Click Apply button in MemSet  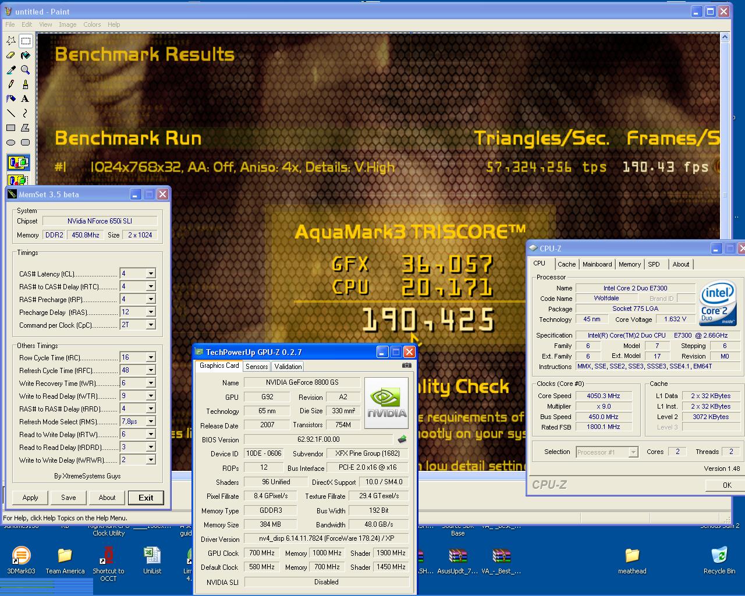pyautogui.click(x=30, y=498)
